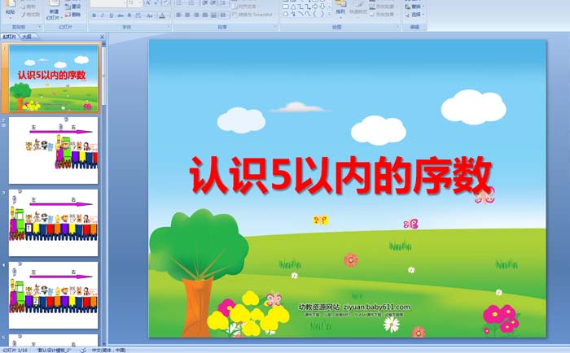Open the Change Case (Aa) menu
This screenshot has height=353, width=570.
[x=150, y=15]
